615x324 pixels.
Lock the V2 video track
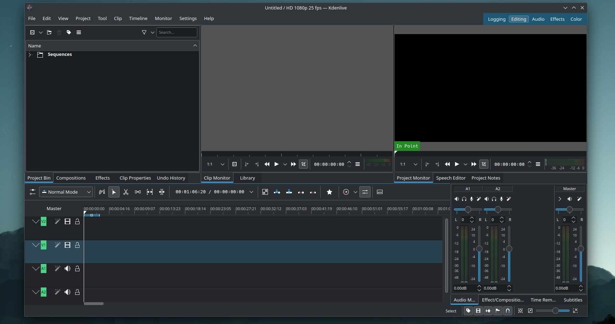77,221
